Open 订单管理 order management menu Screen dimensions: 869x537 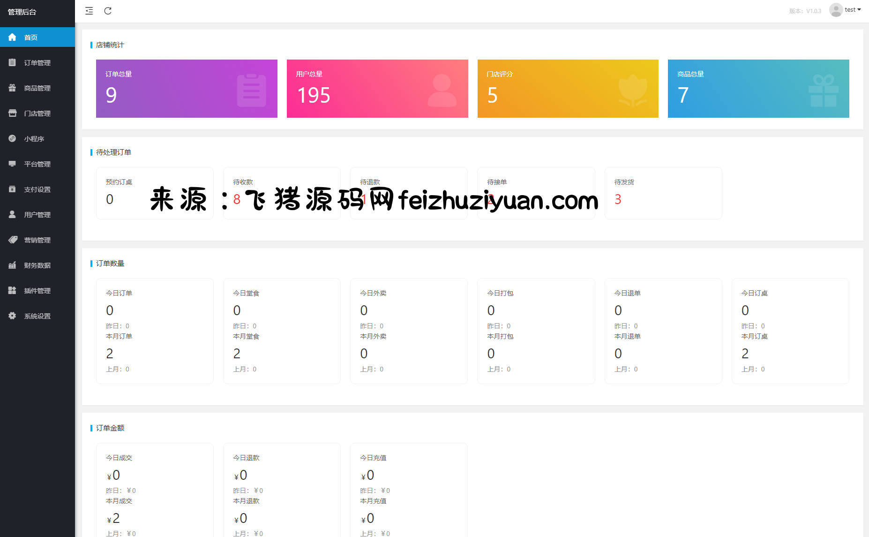pos(37,63)
